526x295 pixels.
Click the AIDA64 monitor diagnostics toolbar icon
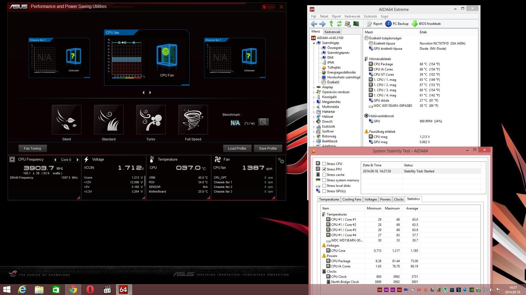coord(356,24)
